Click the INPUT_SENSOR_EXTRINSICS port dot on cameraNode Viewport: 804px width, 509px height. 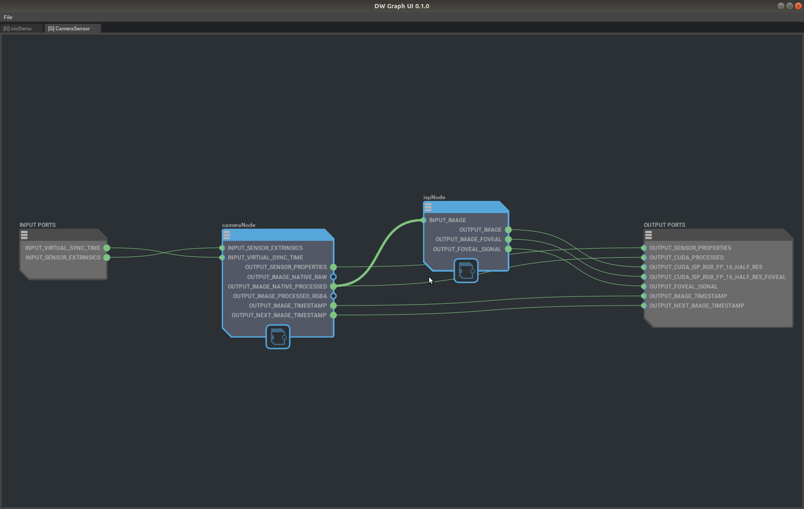pyautogui.click(x=221, y=248)
